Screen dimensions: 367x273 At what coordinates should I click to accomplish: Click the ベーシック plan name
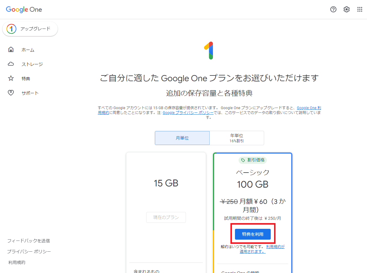(x=253, y=172)
